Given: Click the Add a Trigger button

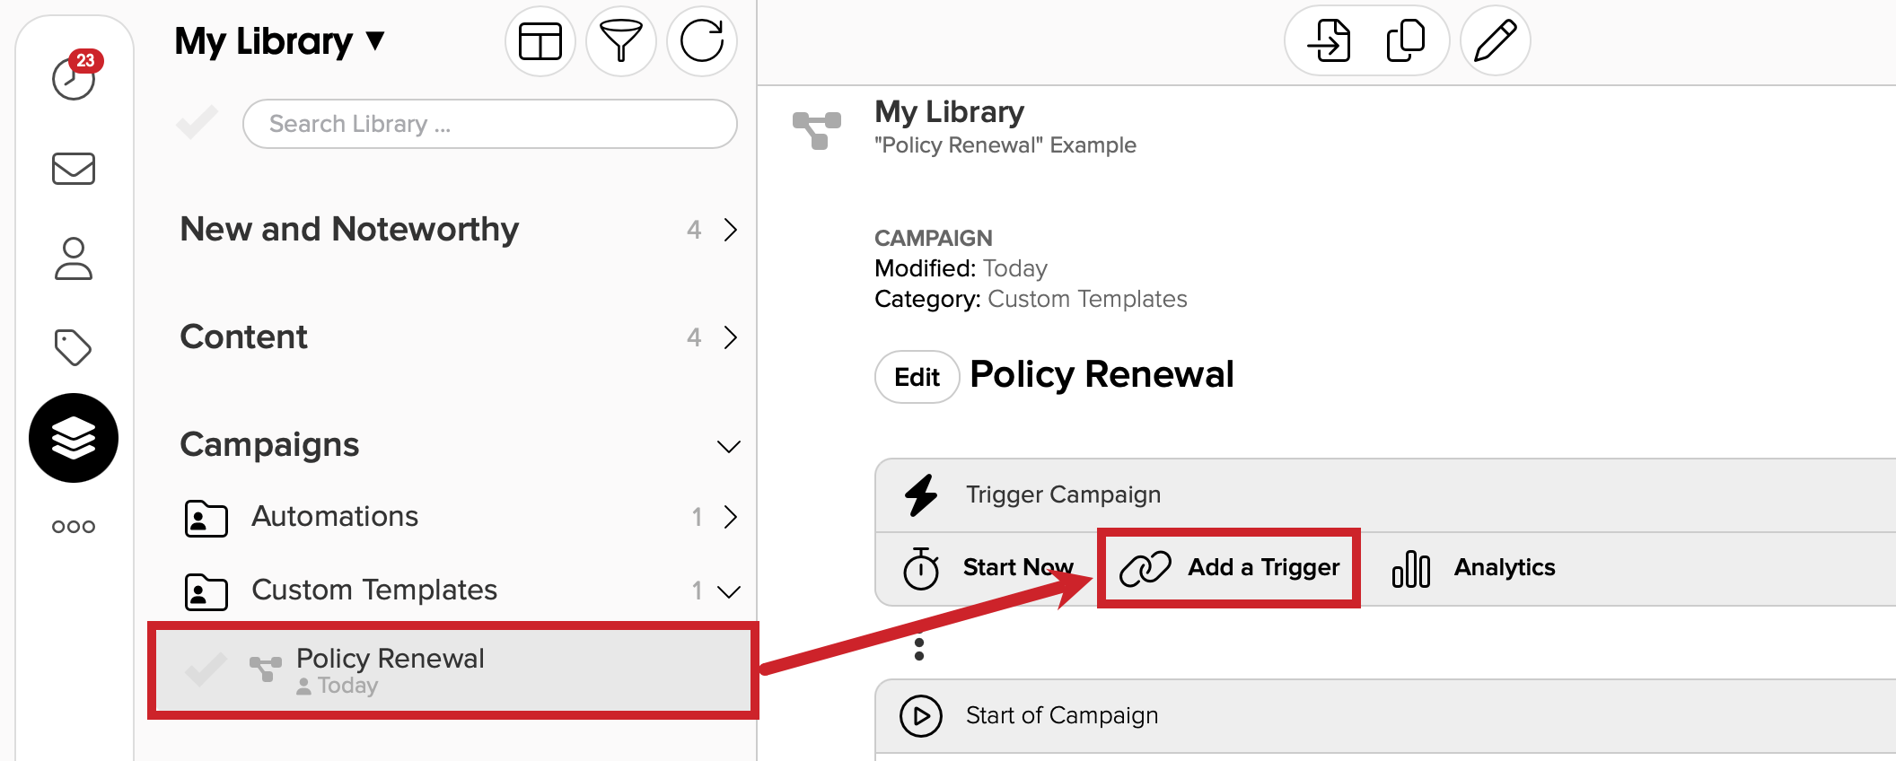Looking at the screenshot, I should pyautogui.click(x=1229, y=568).
